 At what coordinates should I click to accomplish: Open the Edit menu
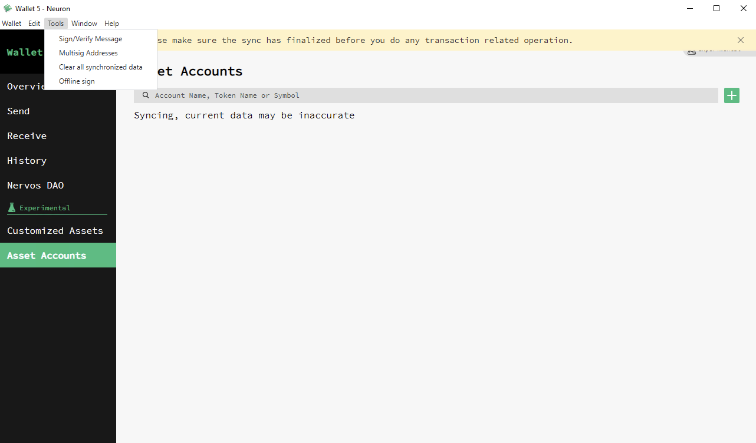click(x=34, y=23)
